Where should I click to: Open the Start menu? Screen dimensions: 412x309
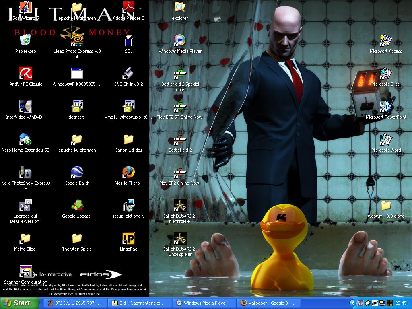pyautogui.click(x=19, y=303)
